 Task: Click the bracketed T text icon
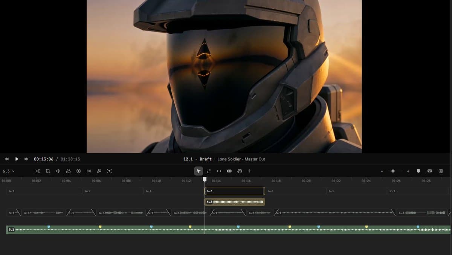109,171
